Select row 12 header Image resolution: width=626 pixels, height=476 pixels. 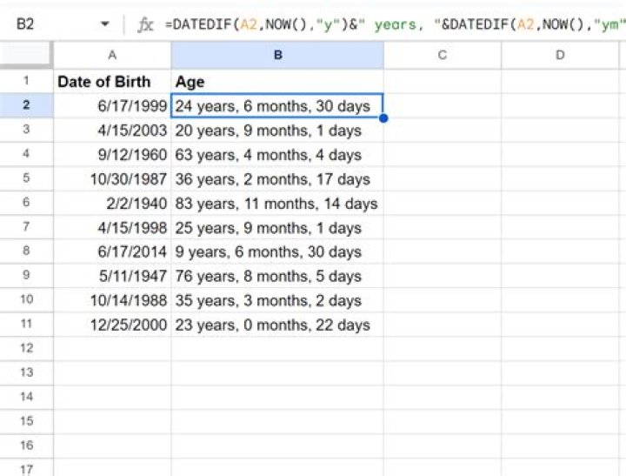26,348
